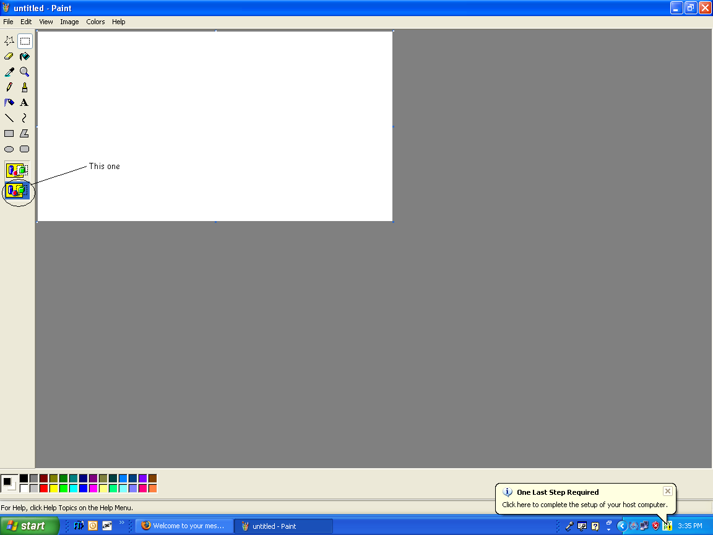Choose the Text tool
713x535 pixels.
[24, 102]
